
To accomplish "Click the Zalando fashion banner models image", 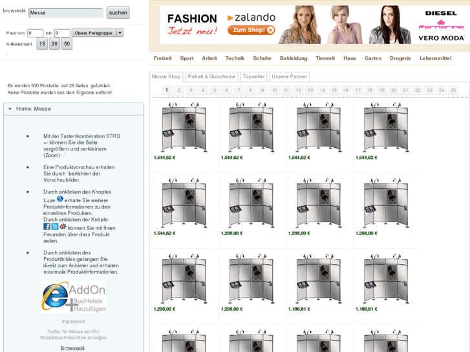I will point(345,25).
